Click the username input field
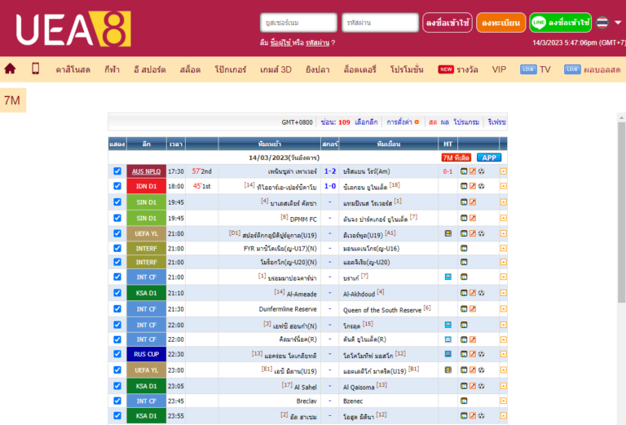The height and width of the screenshot is (425, 626). click(x=298, y=23)
